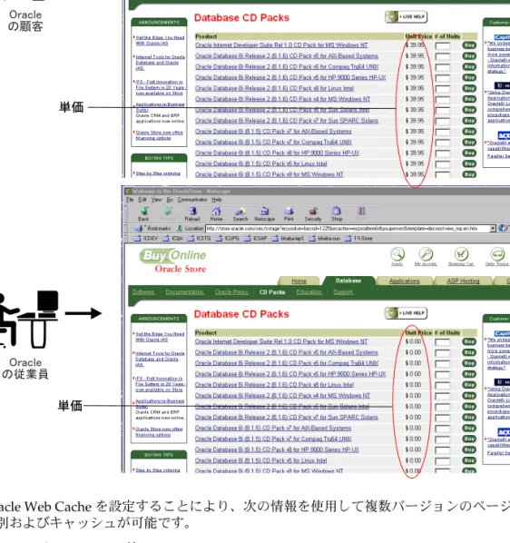Open AIX-Based Systems 8.1.6 pack link priced $0.00

287,352
